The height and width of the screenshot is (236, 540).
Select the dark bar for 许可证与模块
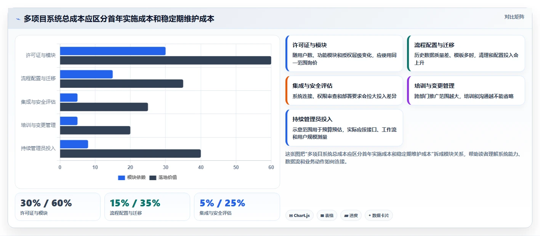coord(165,60)
